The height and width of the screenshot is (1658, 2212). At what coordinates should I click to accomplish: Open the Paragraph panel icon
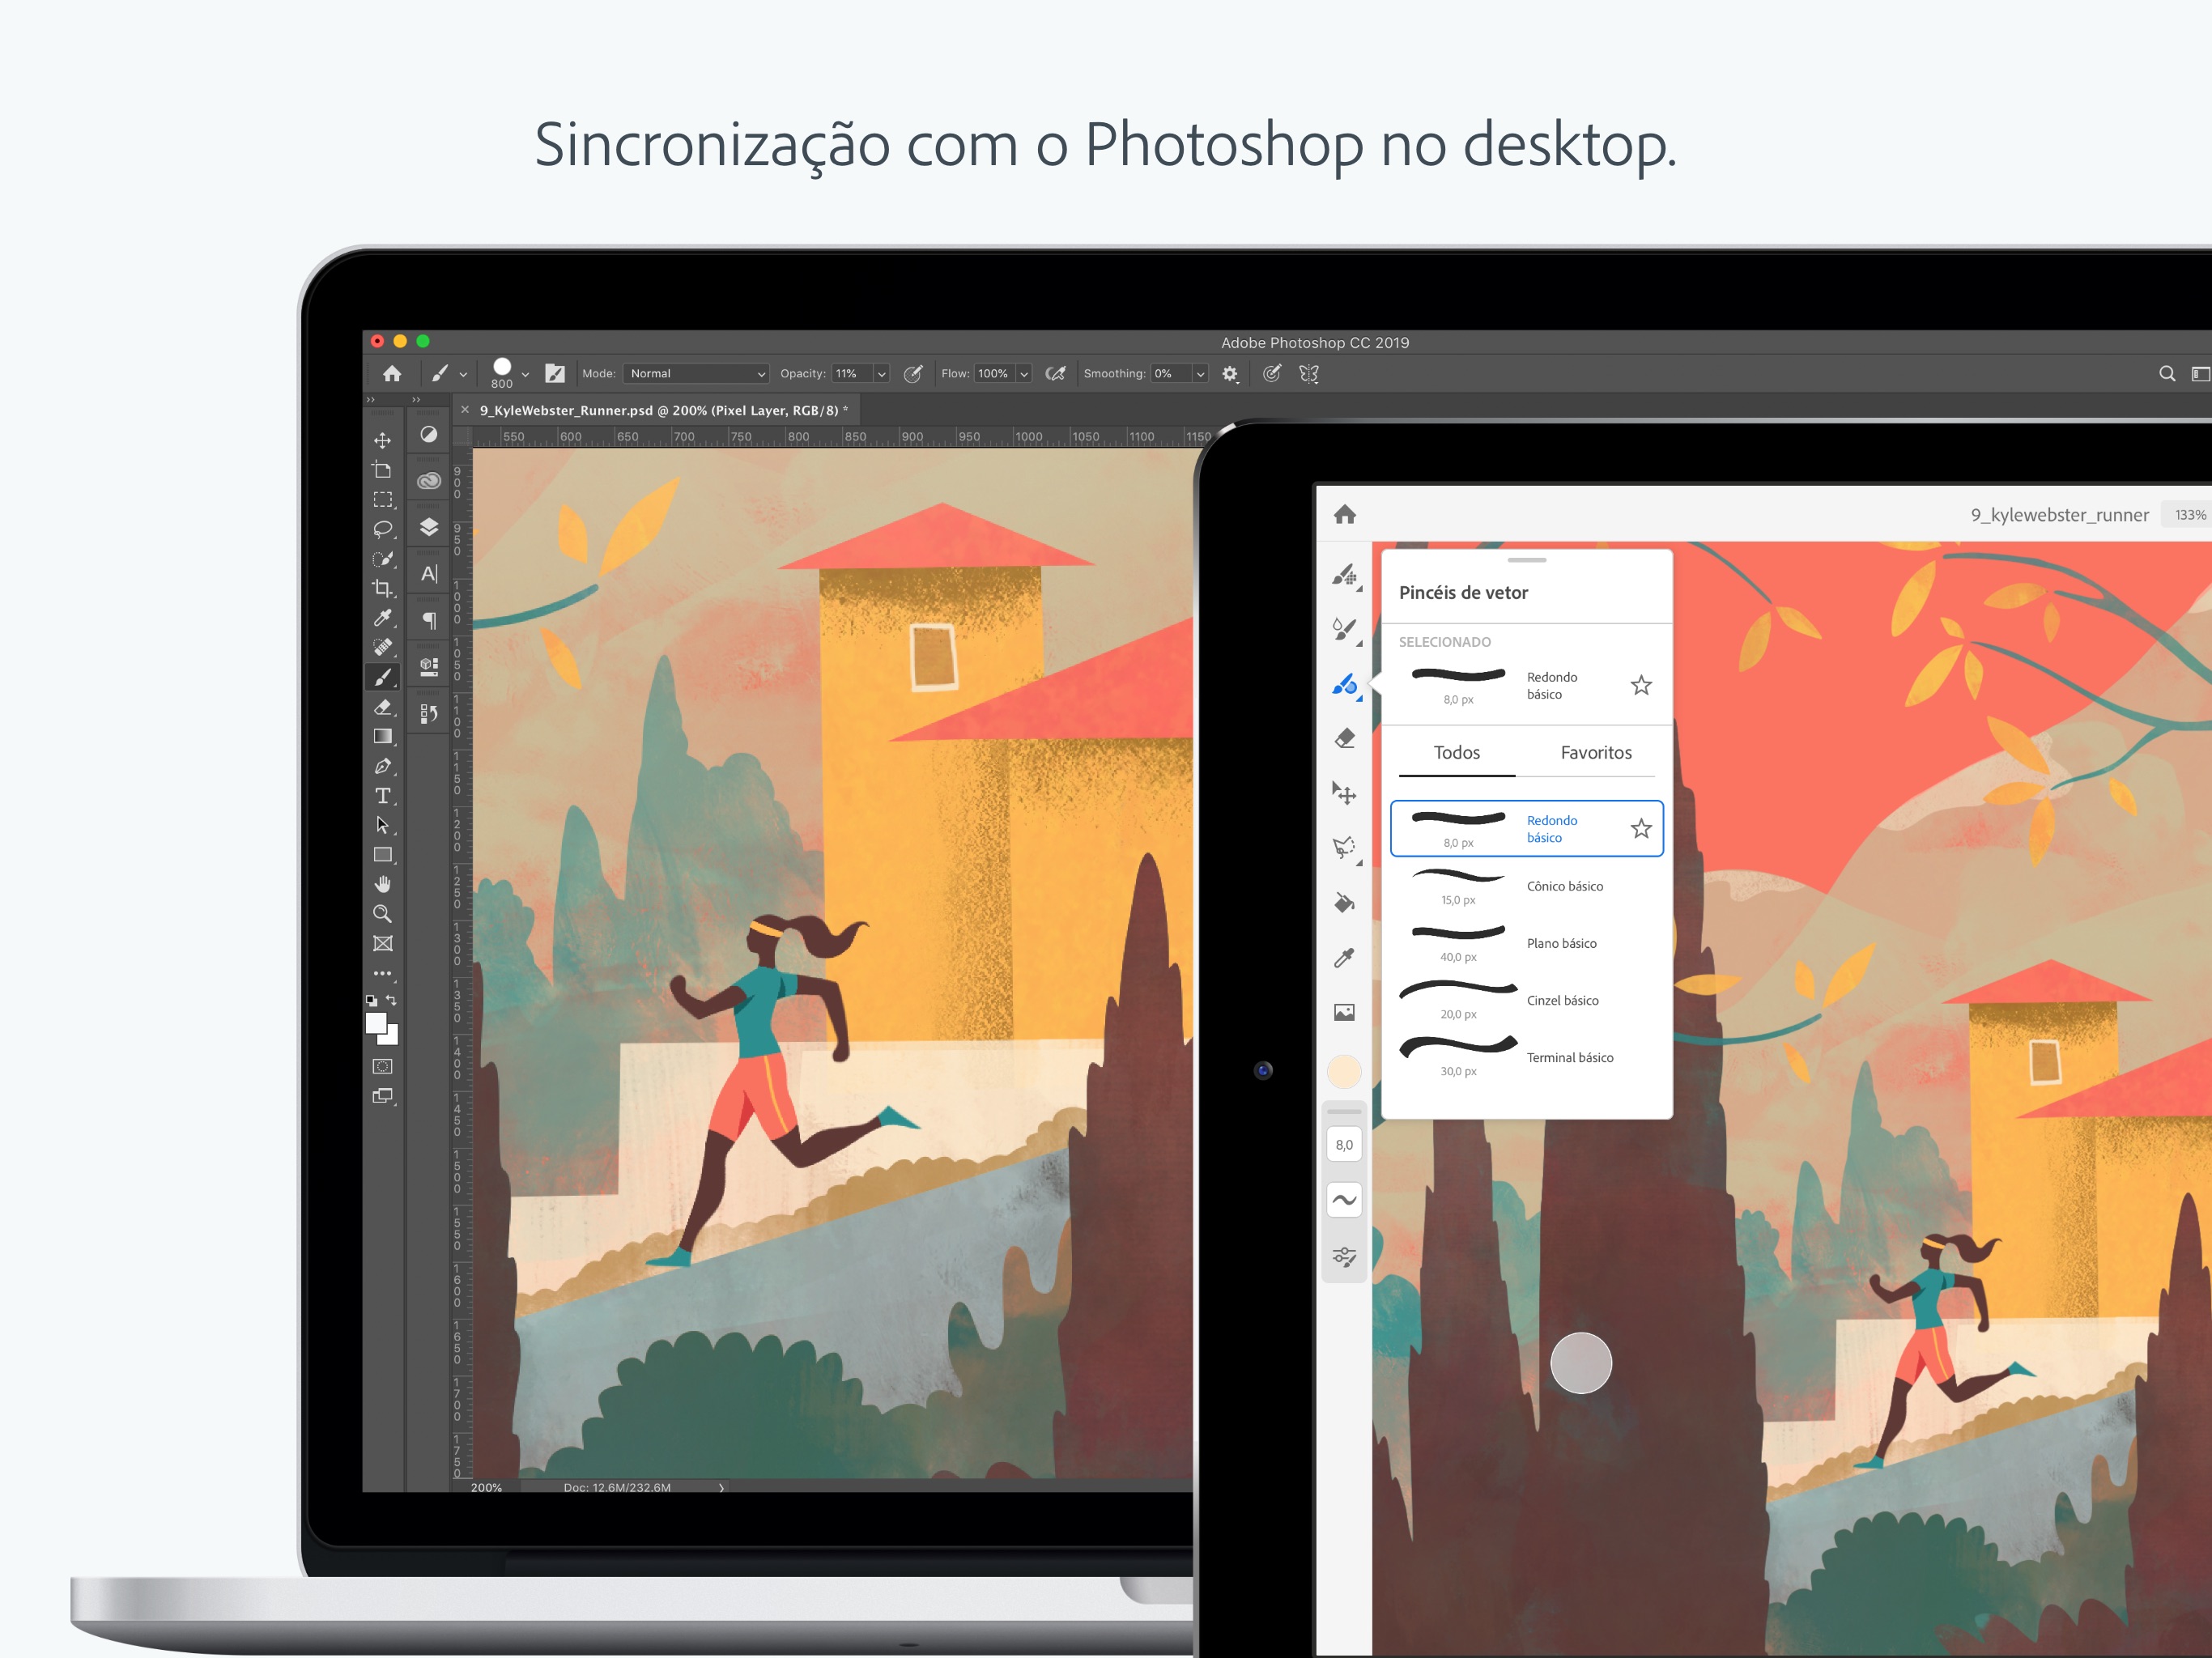click(x=429, y=620)
